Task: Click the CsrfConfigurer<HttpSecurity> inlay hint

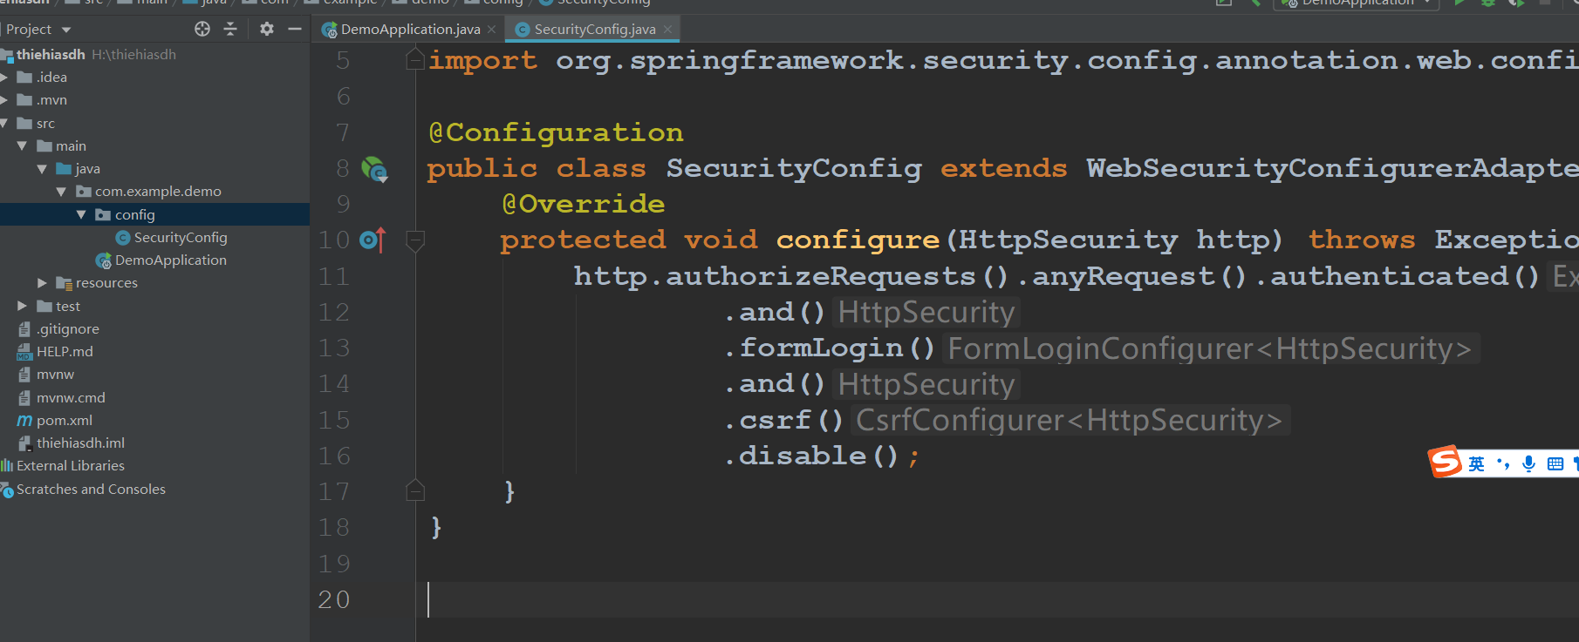Action: point(1070,420)
